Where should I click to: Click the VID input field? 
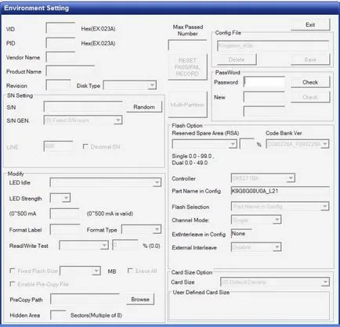(x=60, y=28)
